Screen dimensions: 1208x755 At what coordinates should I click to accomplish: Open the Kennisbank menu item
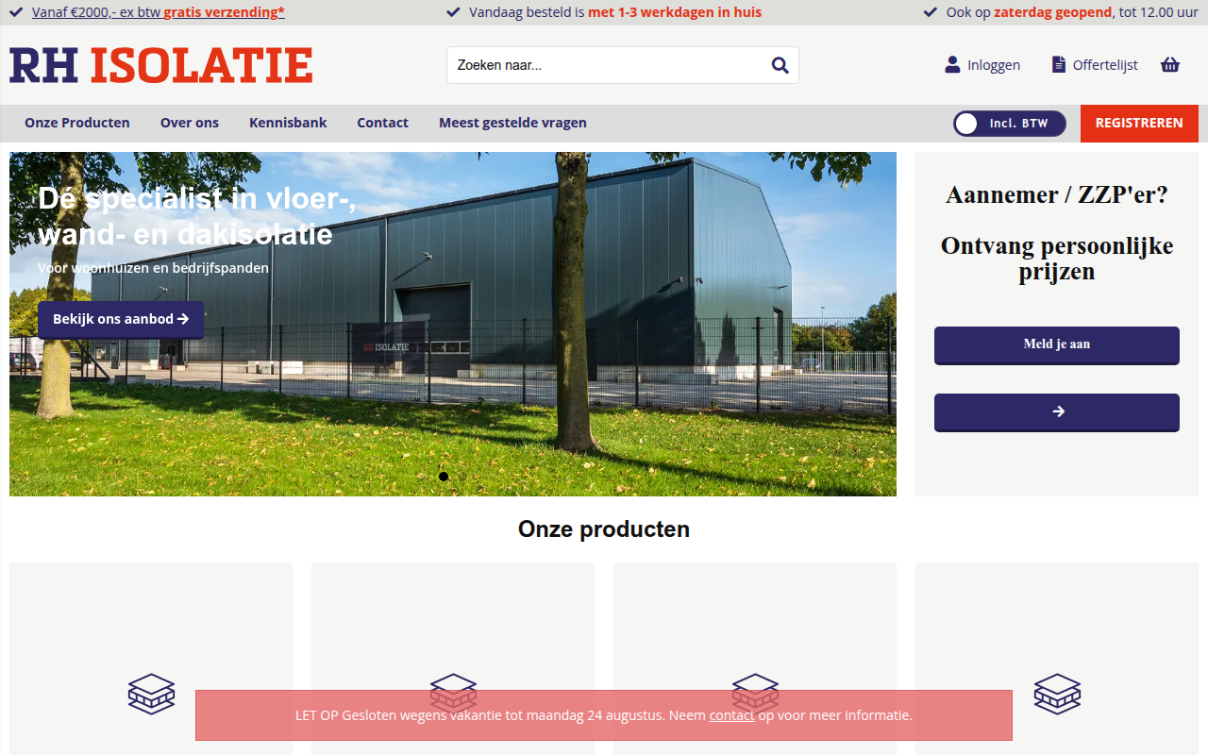point(288,123)
